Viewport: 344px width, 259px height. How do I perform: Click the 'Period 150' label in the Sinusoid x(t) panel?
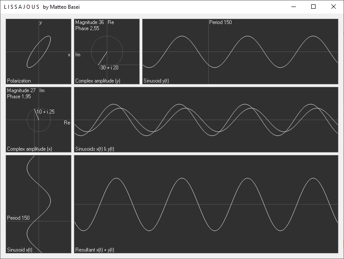pyautogui.click(x=18, y=218)
